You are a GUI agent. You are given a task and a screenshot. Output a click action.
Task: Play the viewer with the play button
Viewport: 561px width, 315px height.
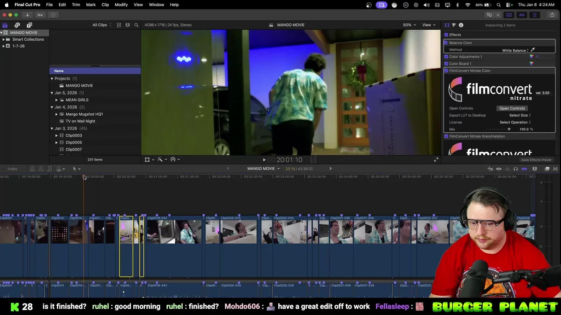coord(264,160)
